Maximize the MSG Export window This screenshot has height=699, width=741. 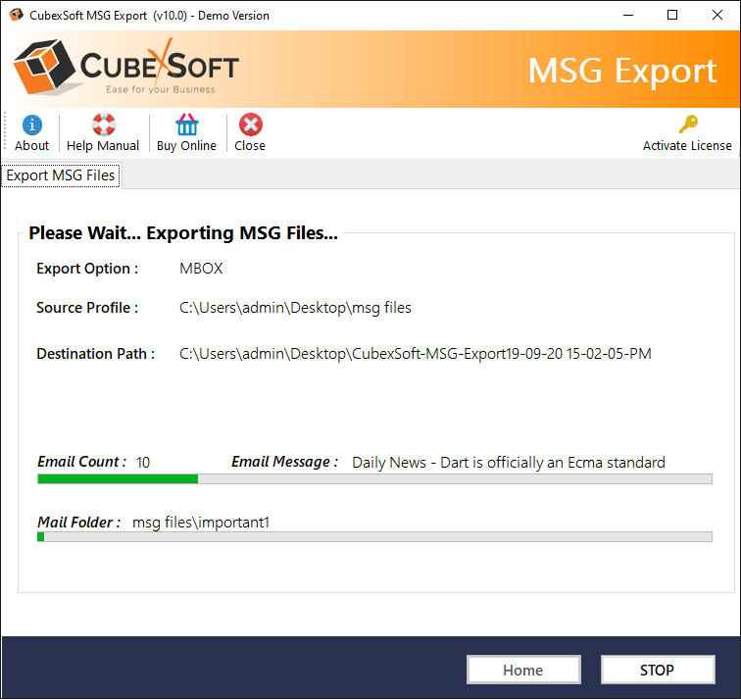coord(672,15)
